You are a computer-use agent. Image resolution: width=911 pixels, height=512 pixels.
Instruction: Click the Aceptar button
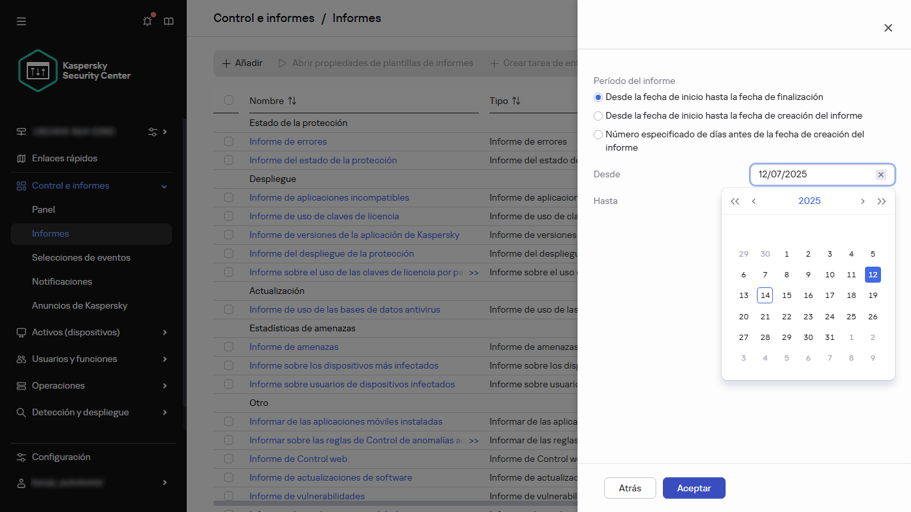click(694, 488)
